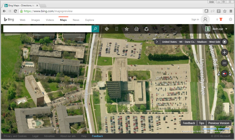This screenshot has height=140, width=235.
Task: Reload the page in Chrome
Action: coord(15,11)
